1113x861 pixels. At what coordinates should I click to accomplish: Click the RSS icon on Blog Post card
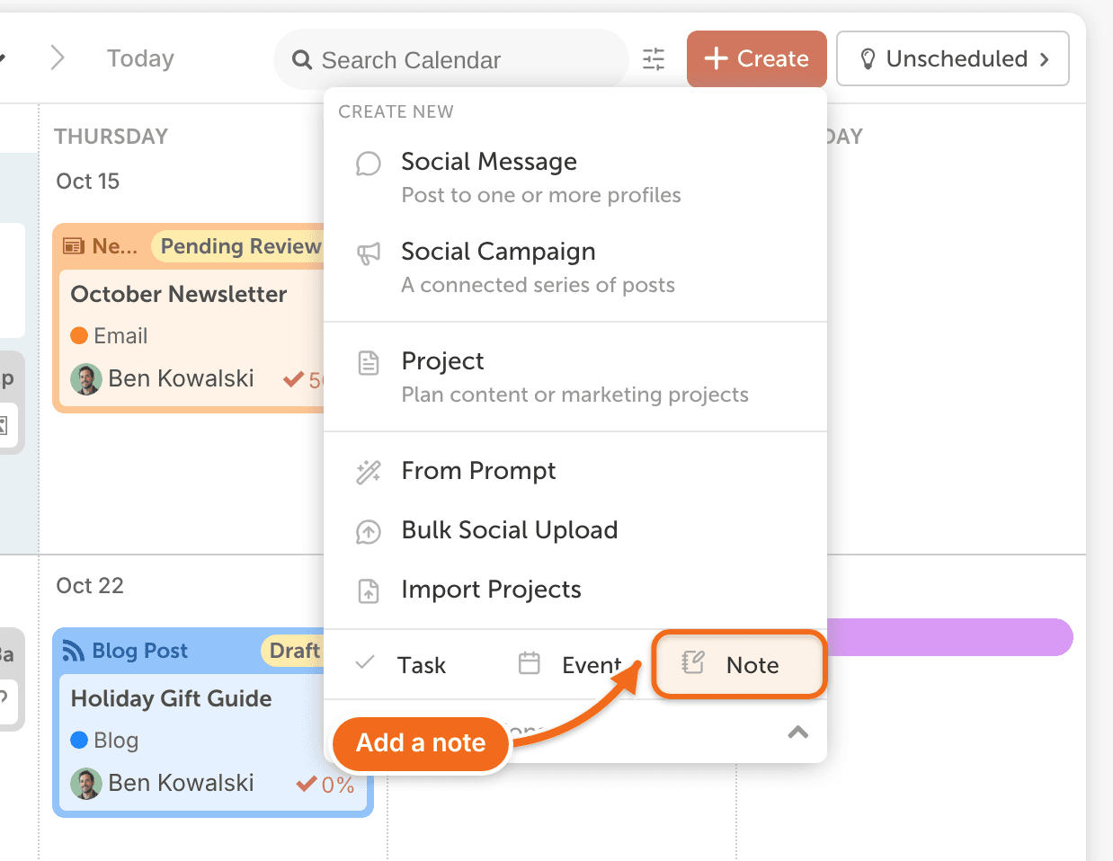pos(74,651)
